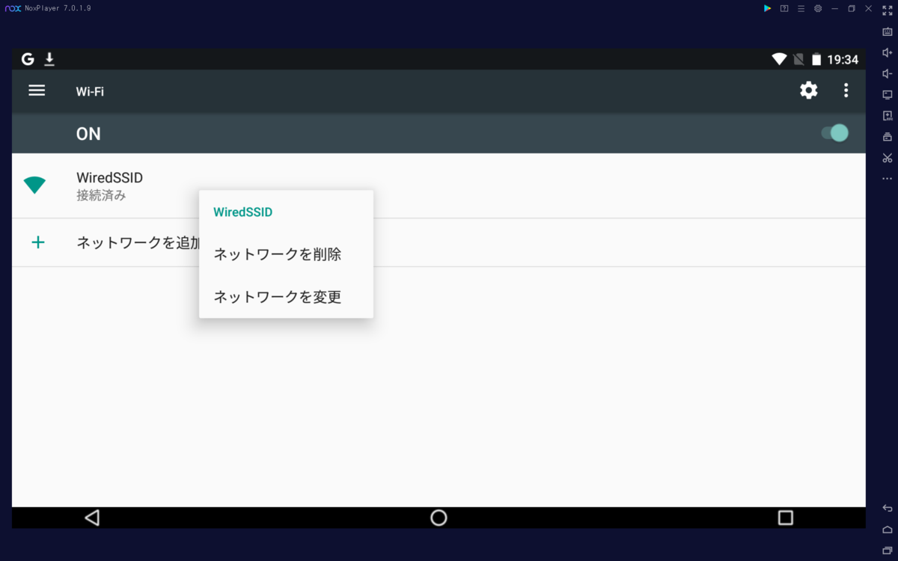Image resolution: width=898 pixels, height=561 pixels.
Task: Tap the WiredSSID connected network row
Action: 439,186
